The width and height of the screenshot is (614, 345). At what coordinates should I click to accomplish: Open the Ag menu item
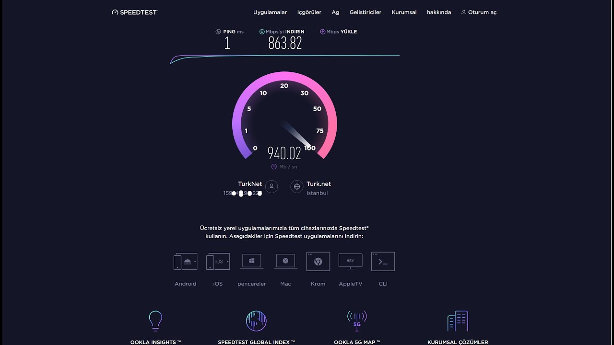[335, 12]
